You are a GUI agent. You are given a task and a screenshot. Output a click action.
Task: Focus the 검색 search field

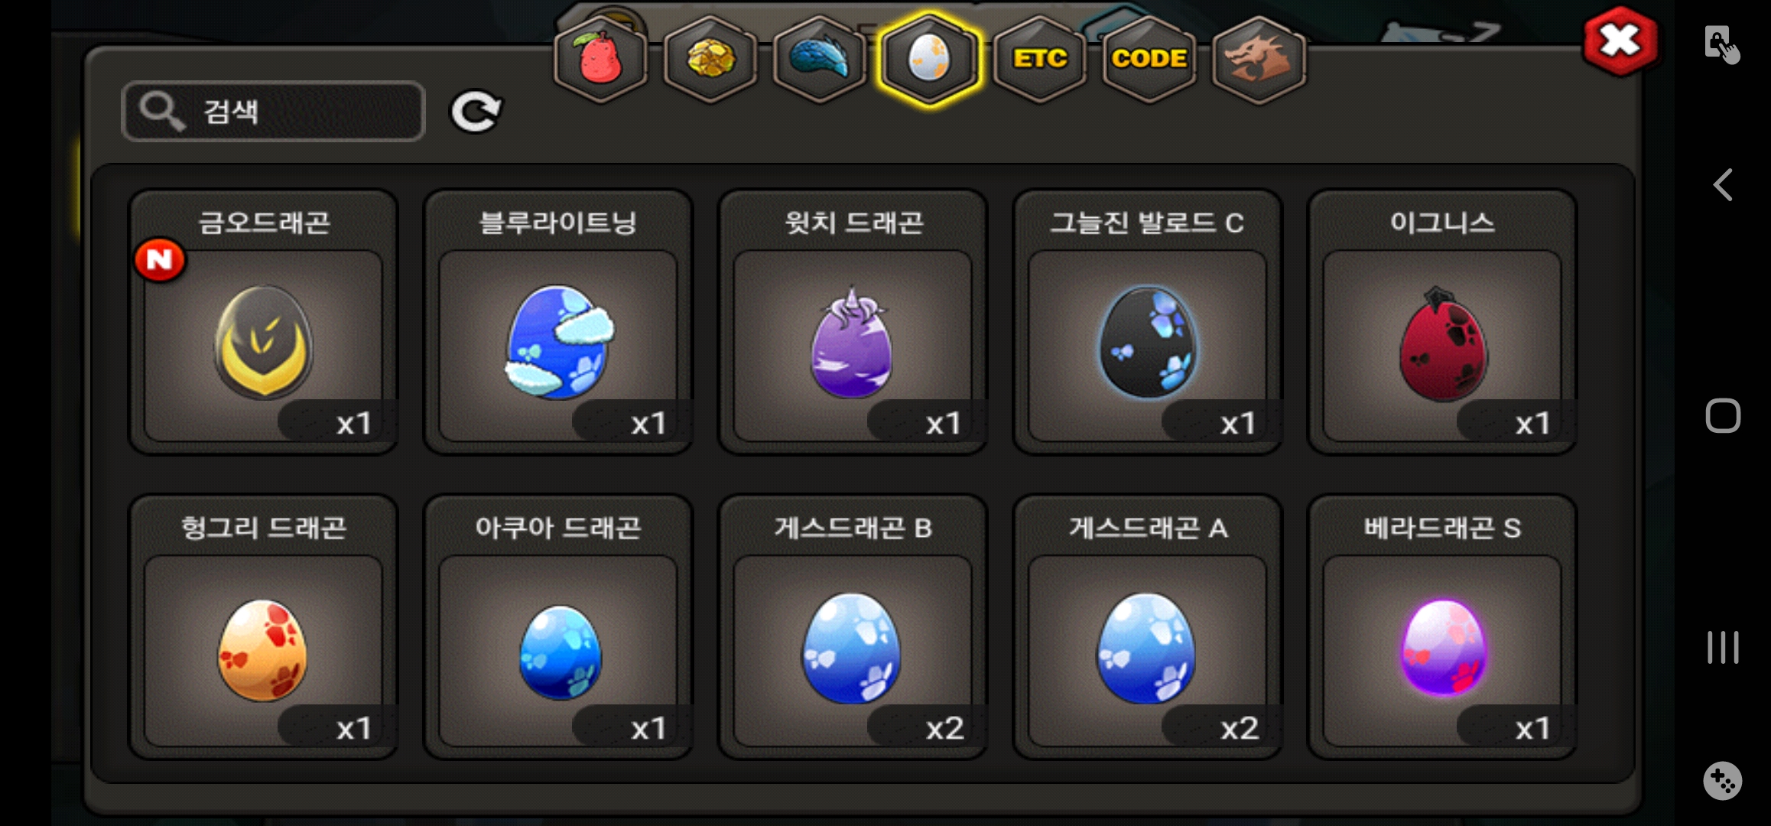coord(273,112)
